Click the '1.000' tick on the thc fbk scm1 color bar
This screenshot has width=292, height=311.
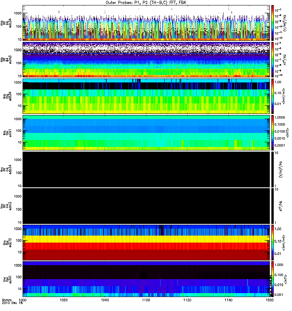point(279,265)
